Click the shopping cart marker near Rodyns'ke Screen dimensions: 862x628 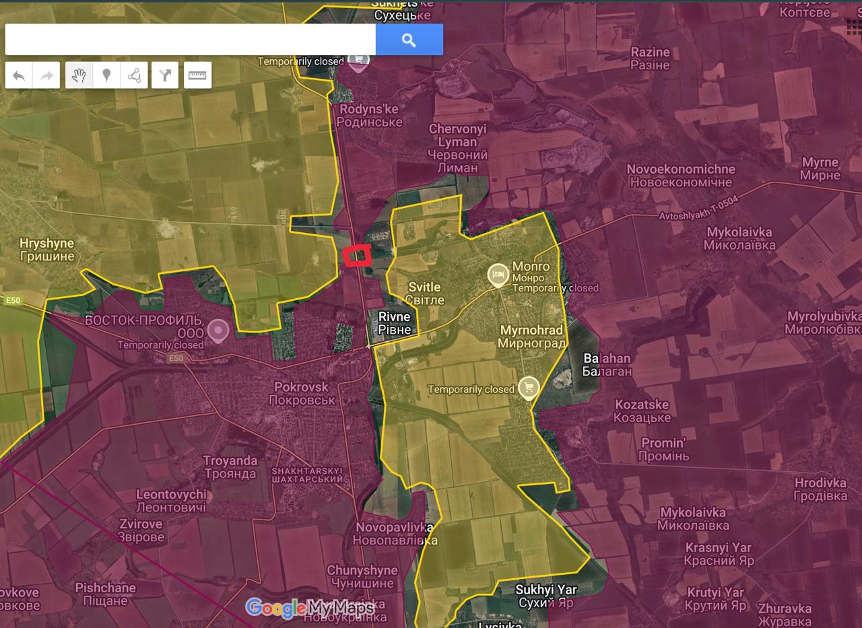tap(359, 61)
